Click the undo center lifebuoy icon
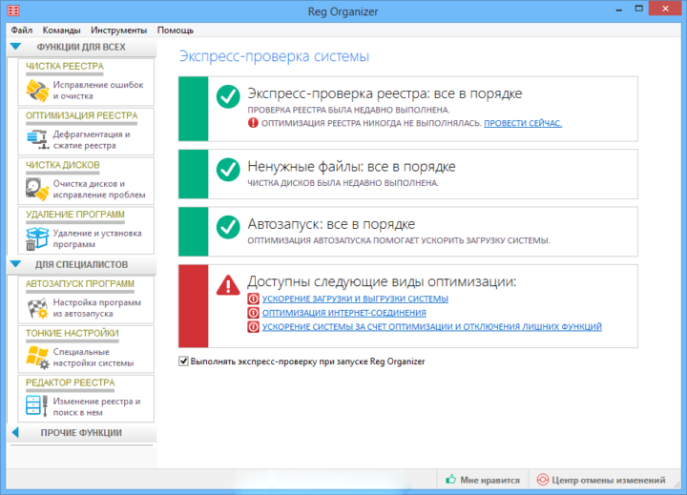The image size is (687, 495). (542, 480)
